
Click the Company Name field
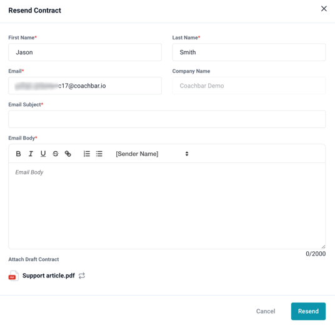[249, 86]
